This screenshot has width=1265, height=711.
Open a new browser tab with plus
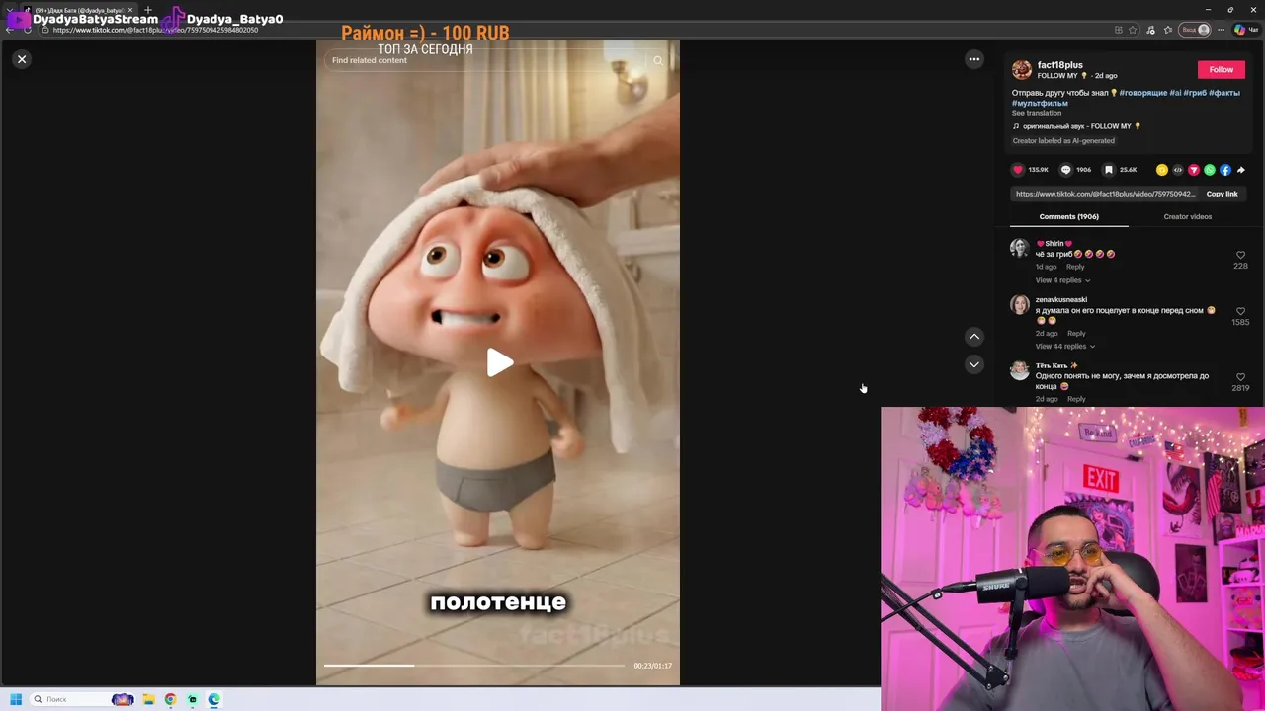[148, 10]
